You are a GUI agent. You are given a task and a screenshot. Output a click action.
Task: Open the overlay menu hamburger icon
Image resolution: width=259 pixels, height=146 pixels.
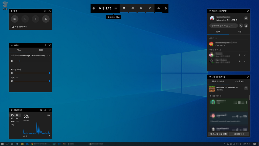pyautogui.click(x=116, y=8)
